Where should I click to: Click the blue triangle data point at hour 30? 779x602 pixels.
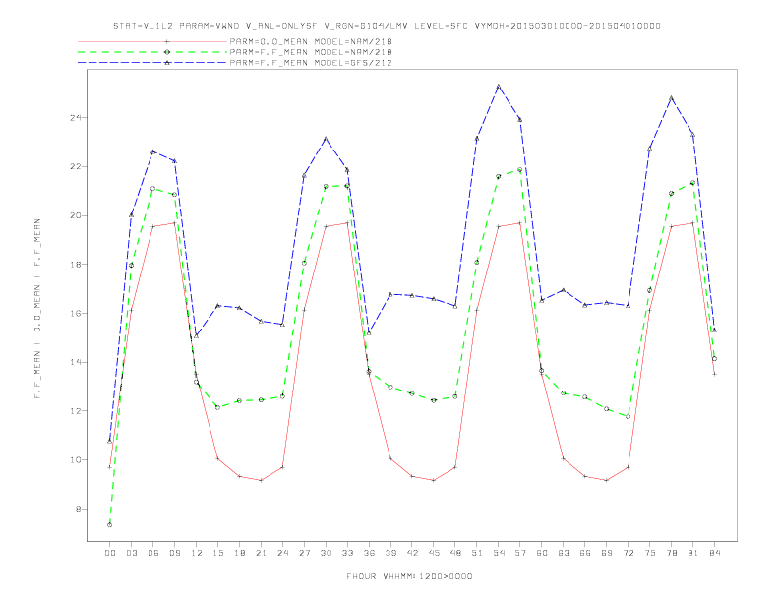[x=326, y=139]
